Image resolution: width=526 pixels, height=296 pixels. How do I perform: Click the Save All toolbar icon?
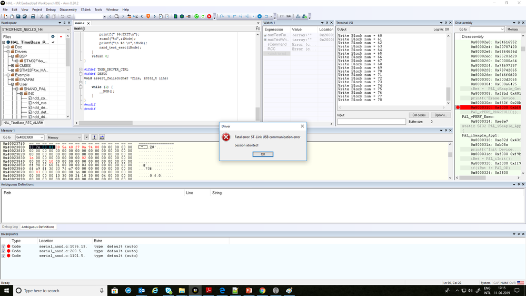(x=25, y=16)
